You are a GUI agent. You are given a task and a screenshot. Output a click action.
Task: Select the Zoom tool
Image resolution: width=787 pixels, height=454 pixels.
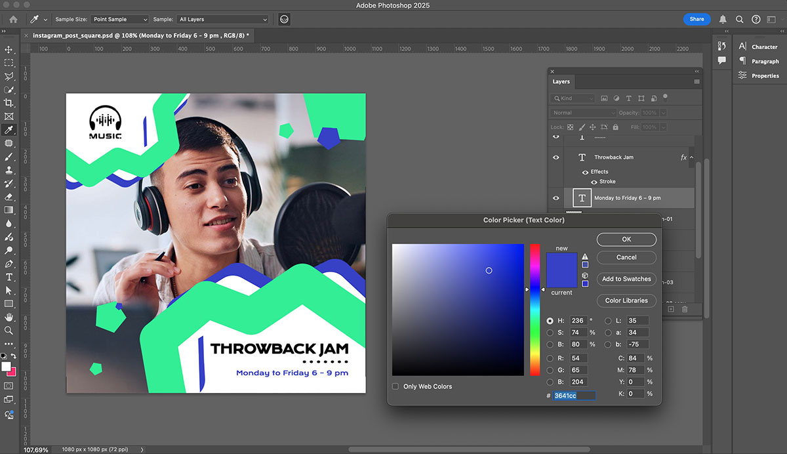click(x=9, y=331)
